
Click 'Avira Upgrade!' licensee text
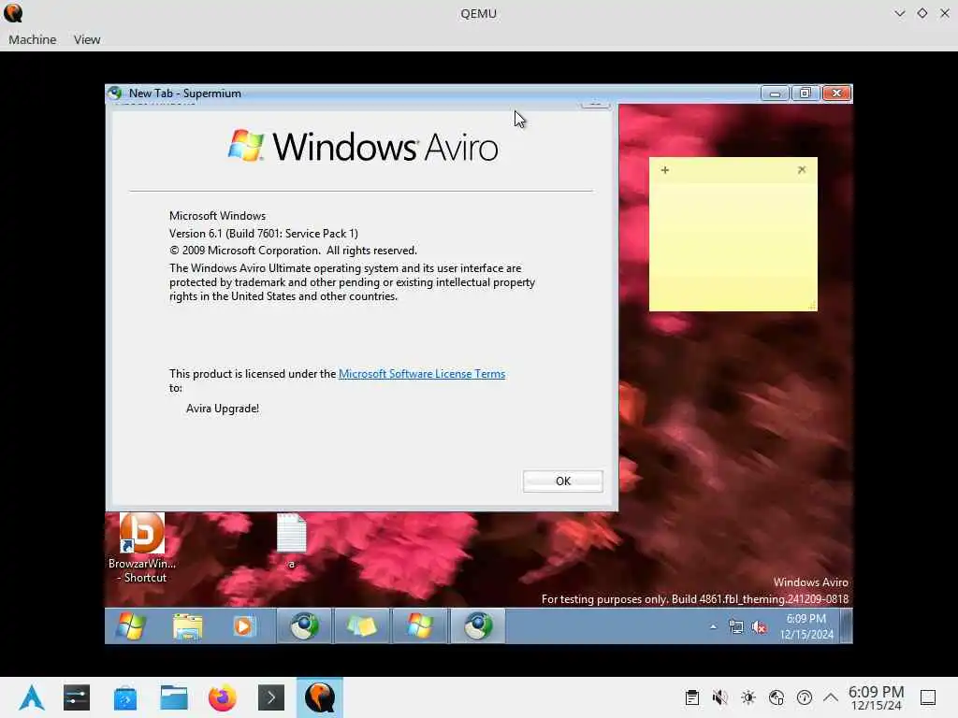click(223, 409)
